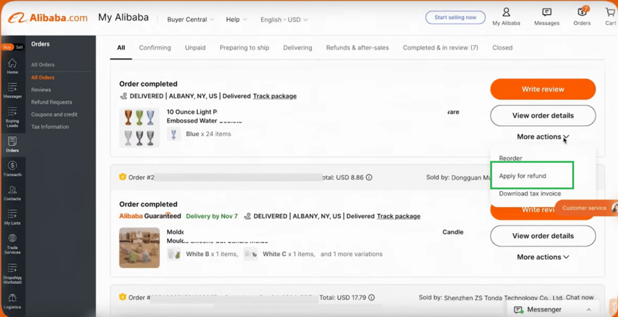
Task: Open the candle molds product thumbnail
Action: 139,248
